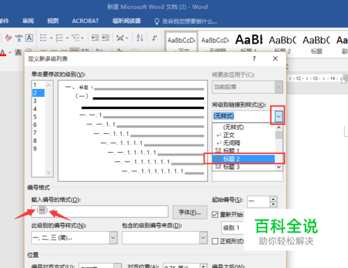Click the Numbering list icon
348x268 pixels.
(59, 37)
